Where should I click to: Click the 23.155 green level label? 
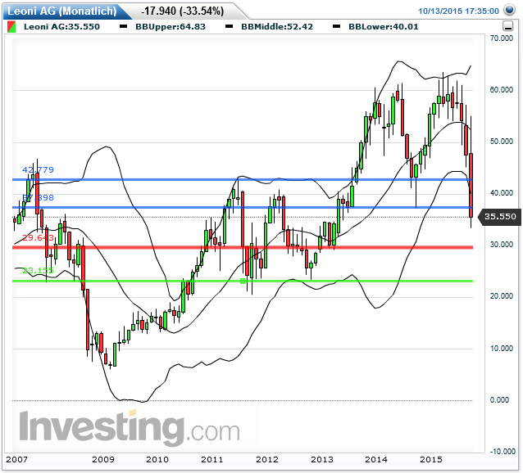[x=38, y=270]
